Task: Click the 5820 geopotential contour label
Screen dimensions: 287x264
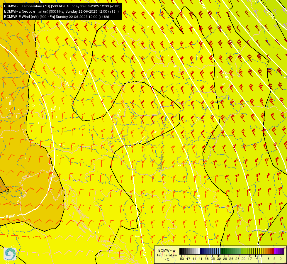Action: (x=199, y=199)
